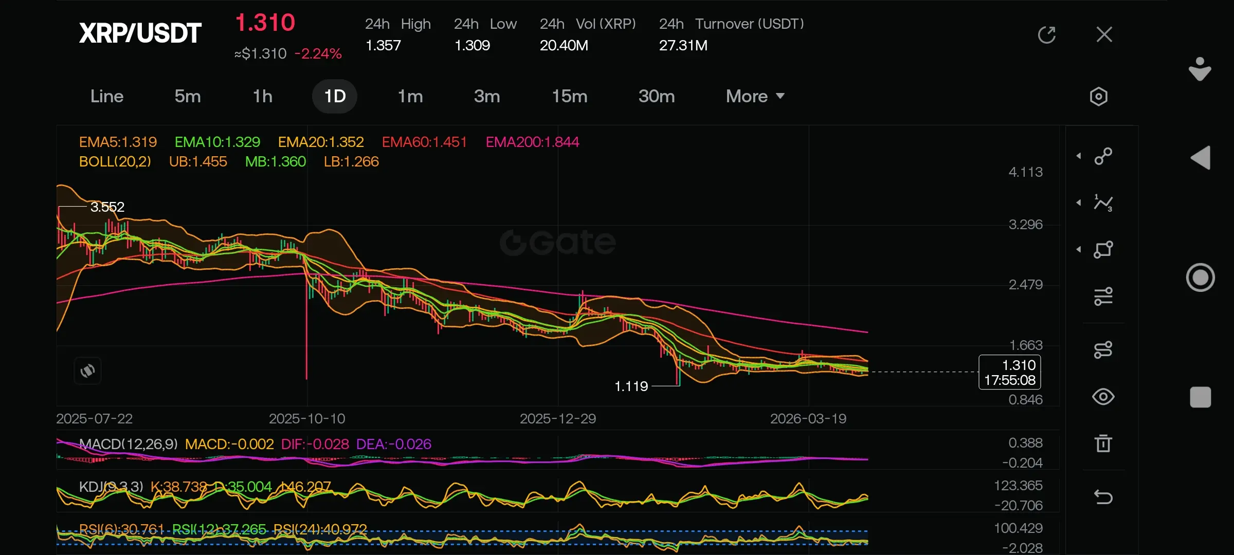Expand the shapes tool submenu arrow
1234x555 pixels.
click(x=1079, y=250)
